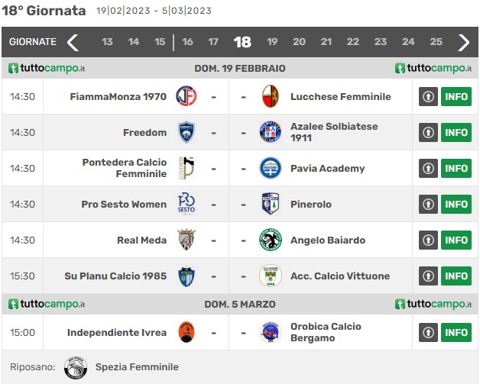This screenshot has width=480, height=384.
Task: Select giornata 19 in the navigation bar
Action: (272, 42)
